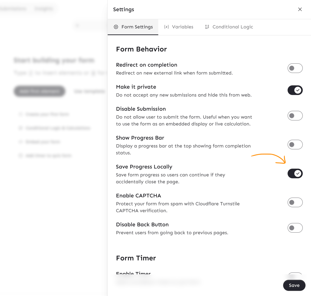Image resolution: width=311 pixels, height=296 pixels.
Task: Click the Save Progress Locally label
Action: tap(144, 167)
